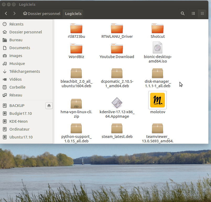Screen dimensions: 211x202
Task: Open the Dossier personnel breadcrumb
Action: 42,13
